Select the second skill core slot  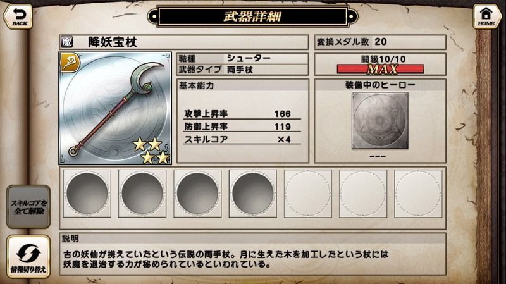(142, 194)
